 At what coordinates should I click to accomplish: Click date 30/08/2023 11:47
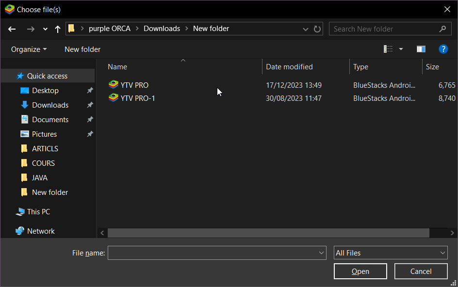click(294, 98)
